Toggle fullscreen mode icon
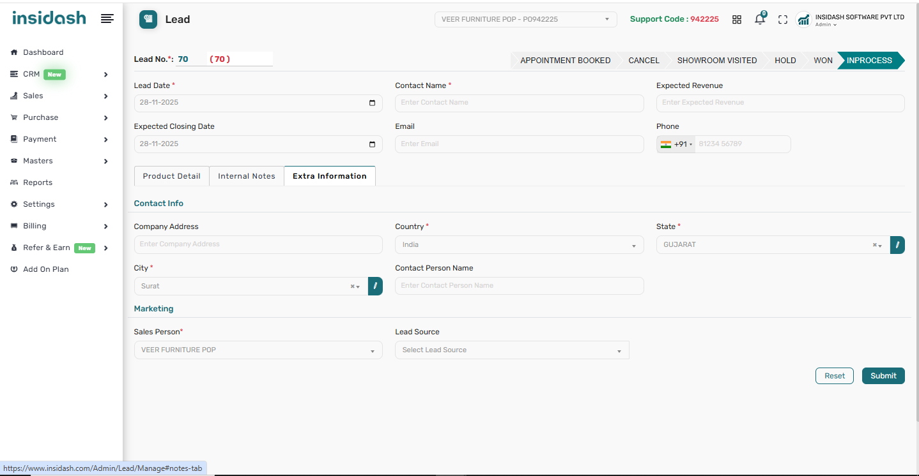Image resolution: width=919 pixels, height=476 pixels. [782, 20]
